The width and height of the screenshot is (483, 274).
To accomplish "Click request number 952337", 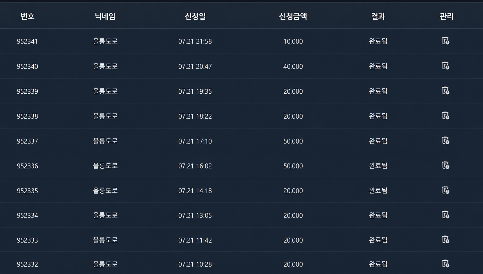I will [x=27, y=141].
